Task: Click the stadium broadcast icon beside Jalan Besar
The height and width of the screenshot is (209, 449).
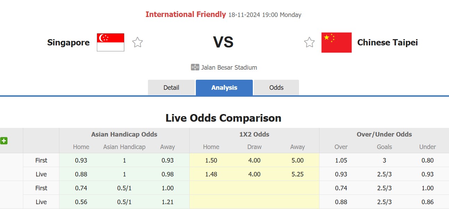Action: (x=194, y=67)
